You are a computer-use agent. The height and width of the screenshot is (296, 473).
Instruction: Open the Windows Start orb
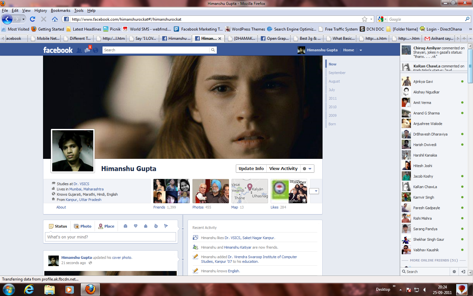9,289
